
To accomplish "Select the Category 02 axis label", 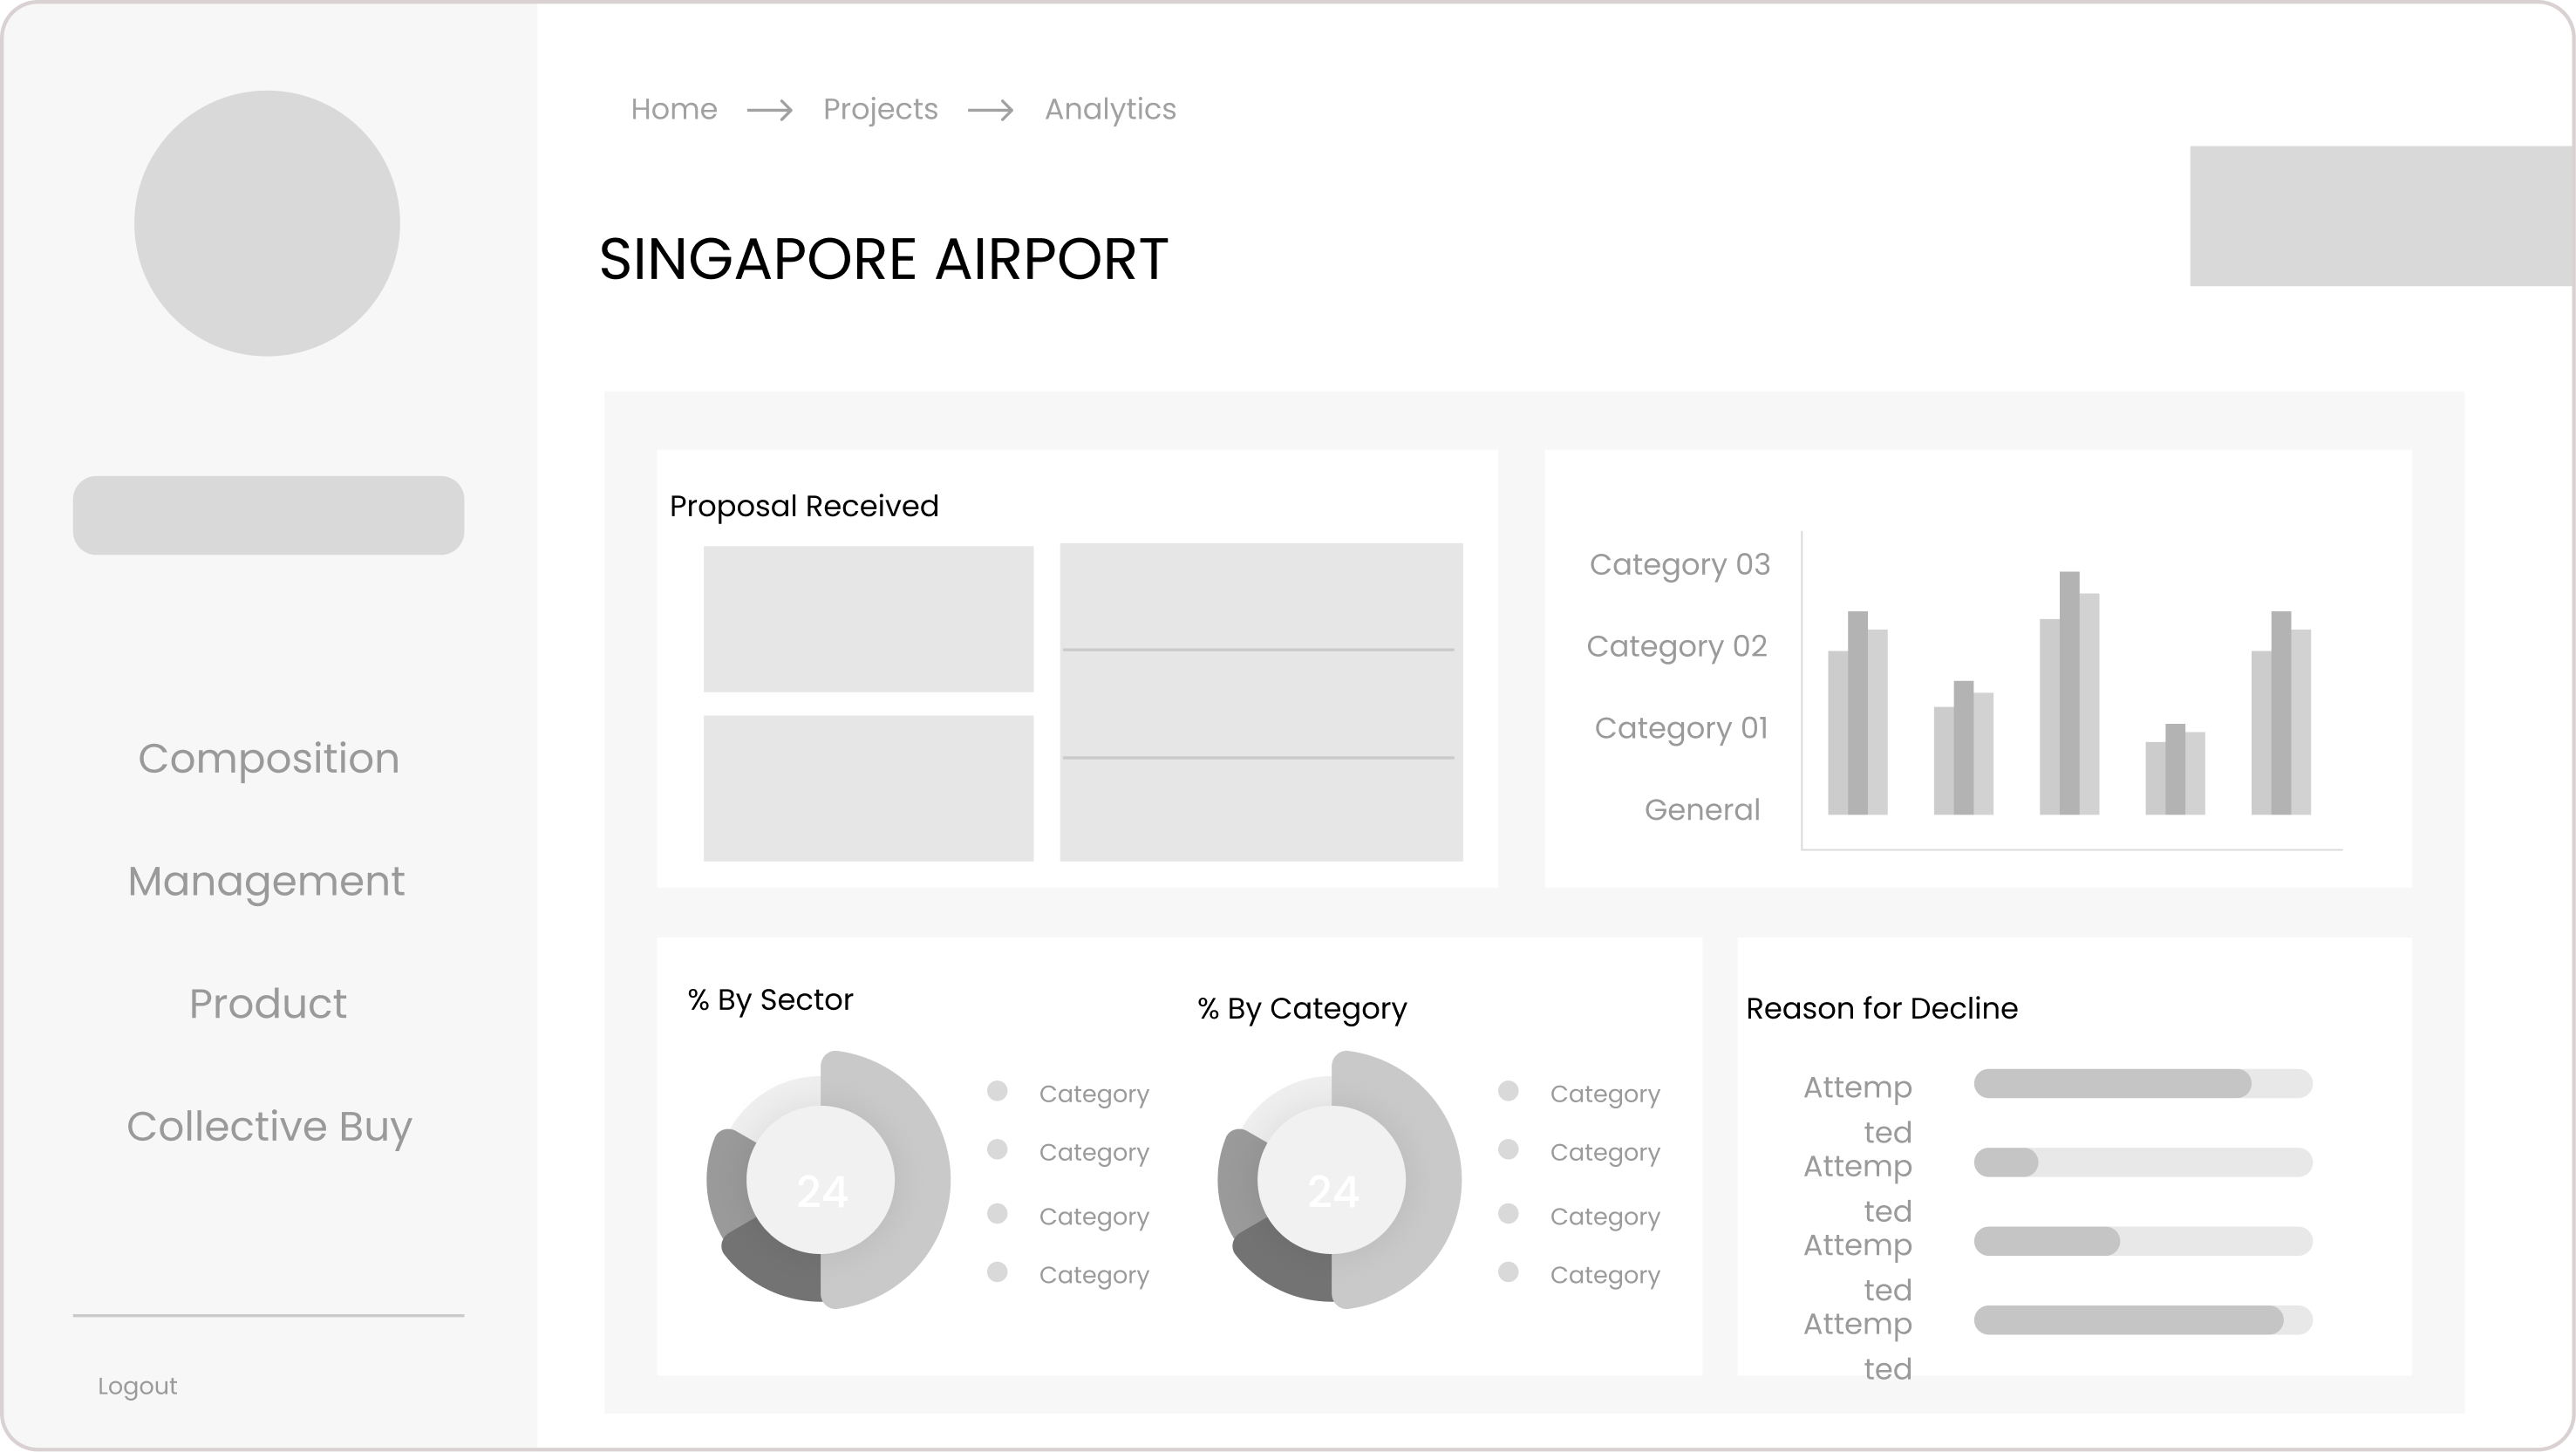I will (x=1677, y=647).
